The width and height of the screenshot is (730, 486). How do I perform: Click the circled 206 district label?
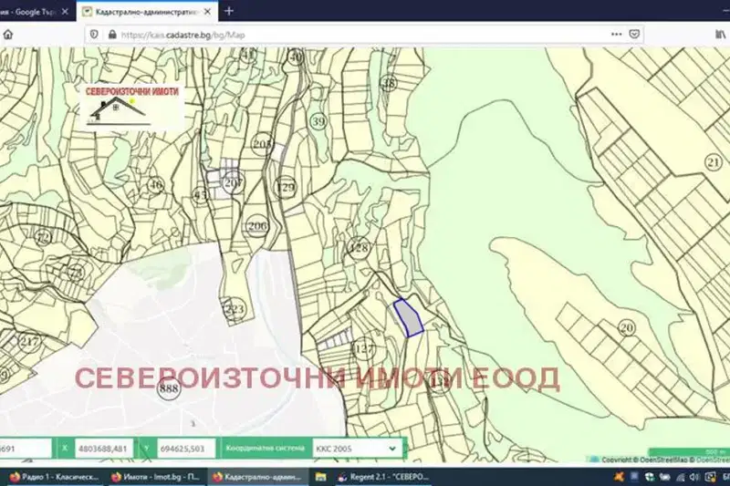257,226
